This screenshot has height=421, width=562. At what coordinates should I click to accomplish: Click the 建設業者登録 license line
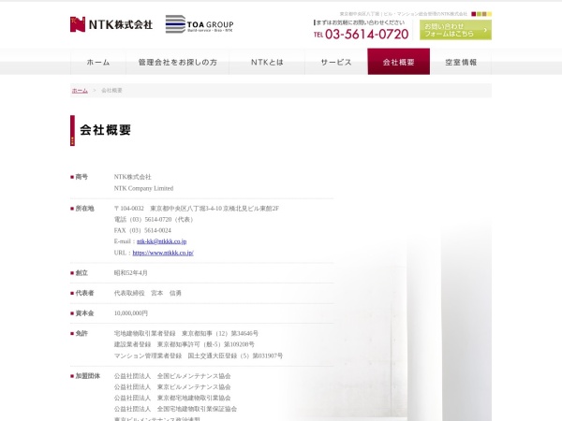[185, 344]
